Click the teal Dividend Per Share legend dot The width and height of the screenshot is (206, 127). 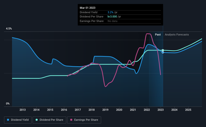pos(37,120)
